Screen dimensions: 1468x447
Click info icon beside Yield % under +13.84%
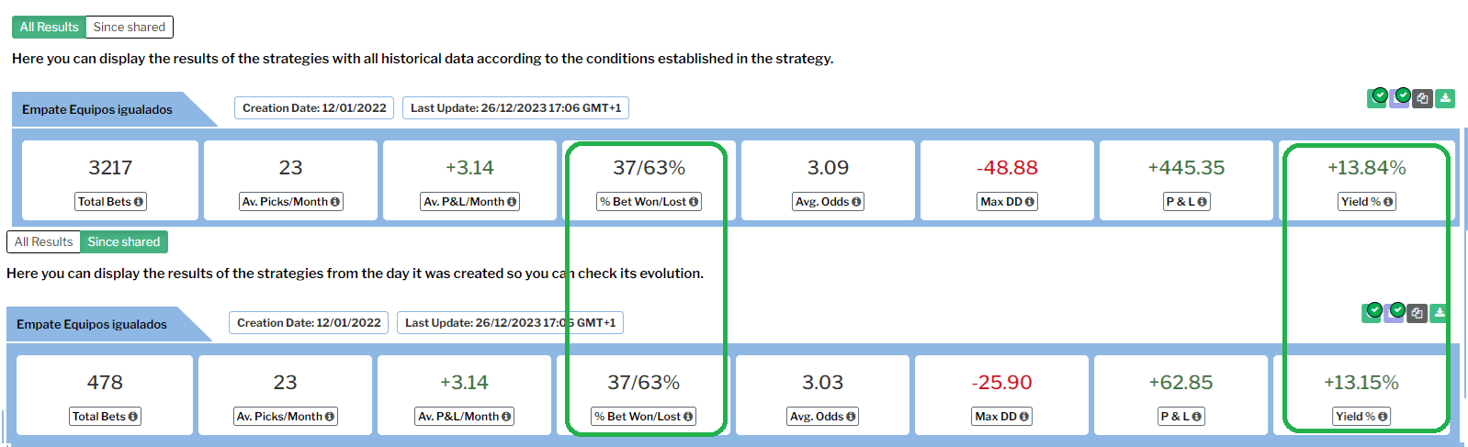click(1388, 202)
